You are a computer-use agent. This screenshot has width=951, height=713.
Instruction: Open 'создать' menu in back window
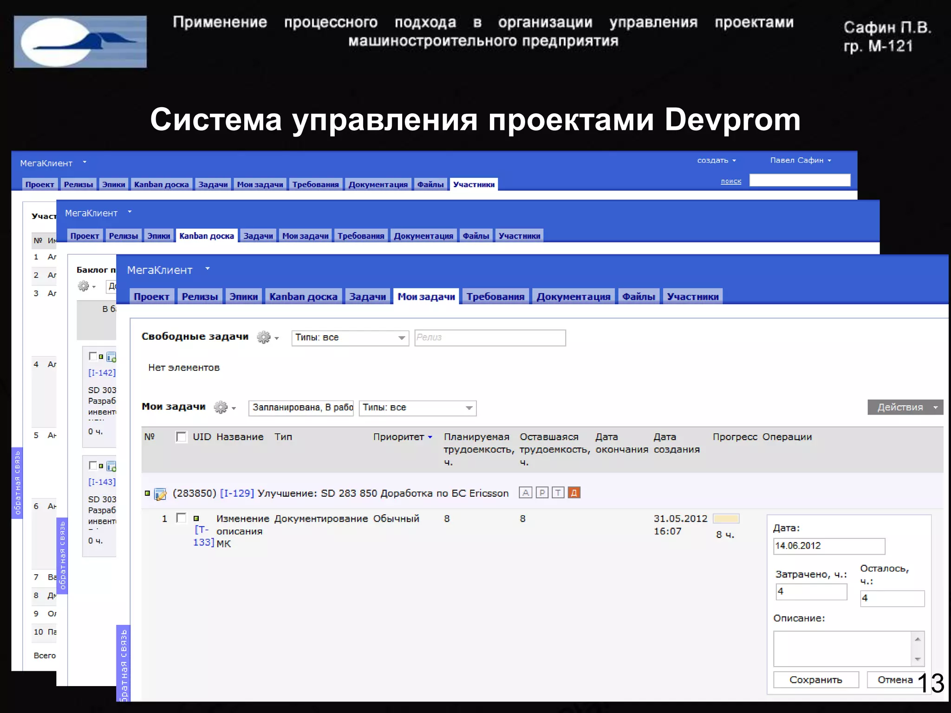pyautogui.click(x=717, y=160)
